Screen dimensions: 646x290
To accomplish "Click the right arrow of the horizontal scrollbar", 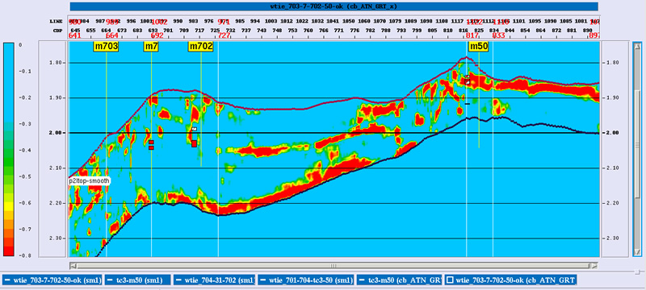I will (594, 266).
